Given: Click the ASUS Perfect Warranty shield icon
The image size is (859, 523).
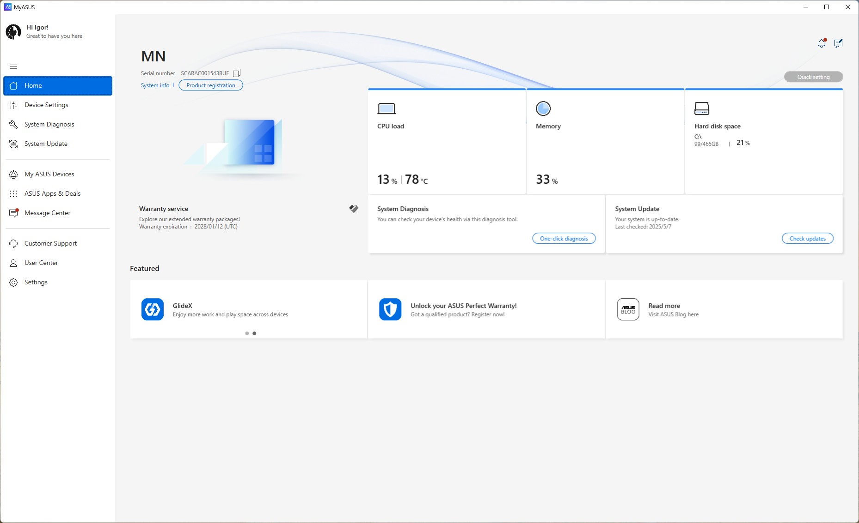Looking at the screenshot, I should 390,309.
